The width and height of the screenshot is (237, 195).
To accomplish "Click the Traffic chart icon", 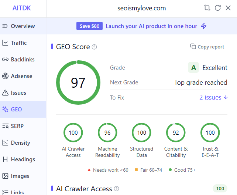I will coord(5,43).
